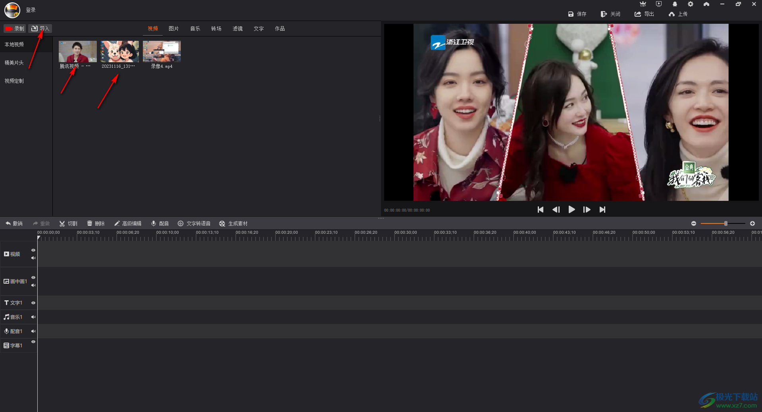Toggle visibility of the 视频 track

tap(33, 250)
